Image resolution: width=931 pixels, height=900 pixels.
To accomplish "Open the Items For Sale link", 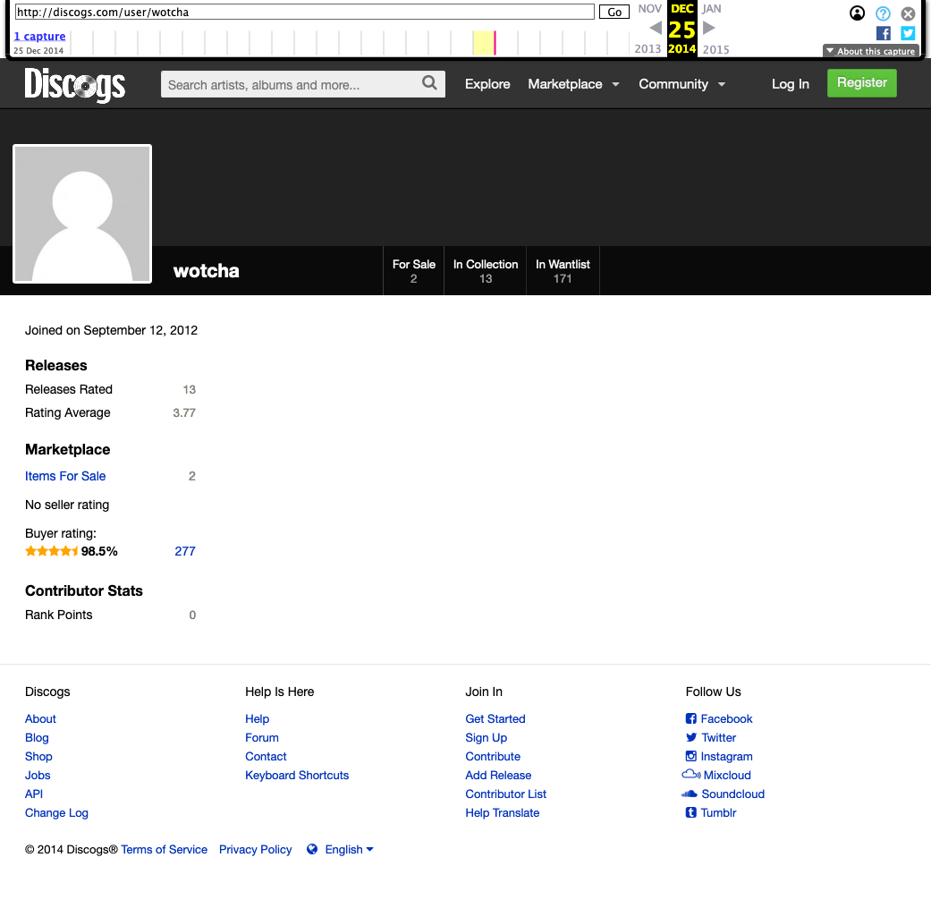I will (x=65, y=476).
